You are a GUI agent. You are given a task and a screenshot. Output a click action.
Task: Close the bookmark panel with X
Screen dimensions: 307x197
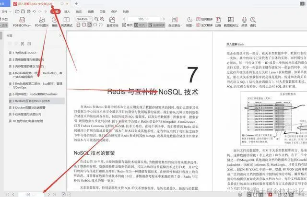(60, 35)
